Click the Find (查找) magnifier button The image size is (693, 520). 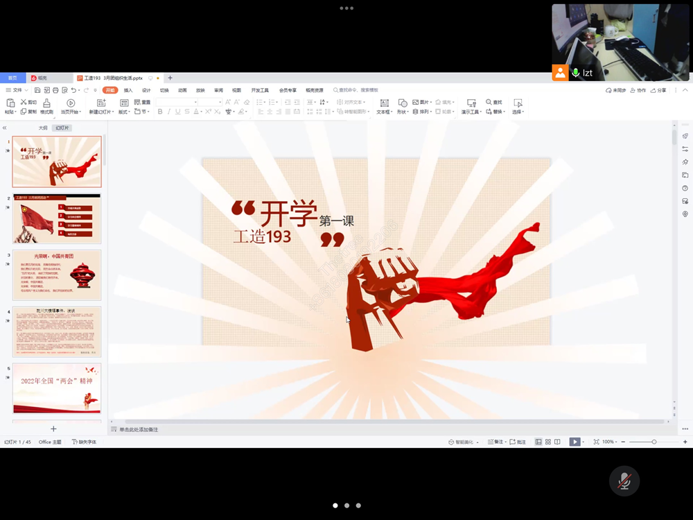[x=493, y=102]
